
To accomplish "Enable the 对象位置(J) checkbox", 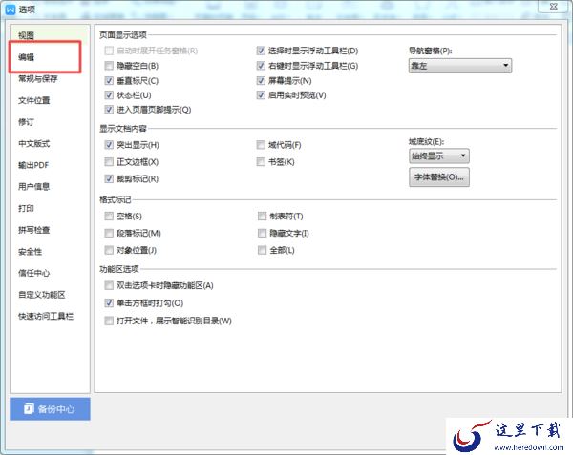I will pos(109,250).
